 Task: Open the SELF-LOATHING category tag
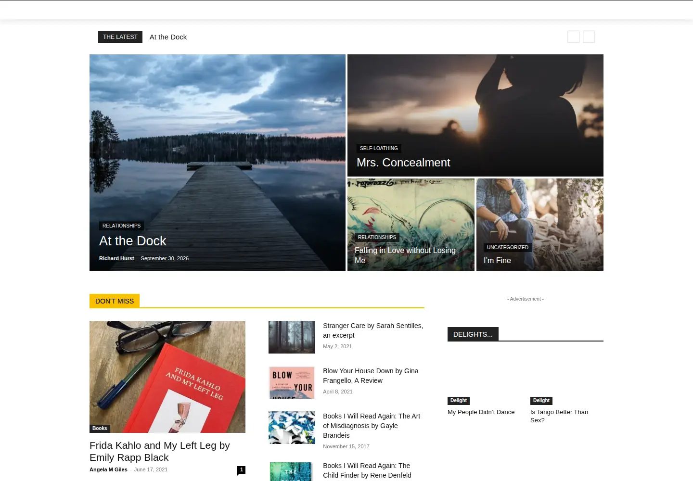point(379,148)
